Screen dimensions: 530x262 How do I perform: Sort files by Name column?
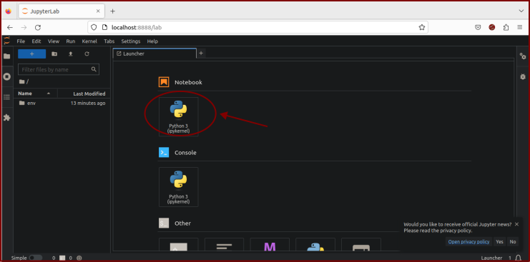(x=35, y=94)
